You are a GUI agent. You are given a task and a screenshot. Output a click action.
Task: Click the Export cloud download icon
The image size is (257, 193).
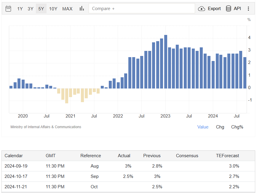pyautogui.click(x=202, y=9)
